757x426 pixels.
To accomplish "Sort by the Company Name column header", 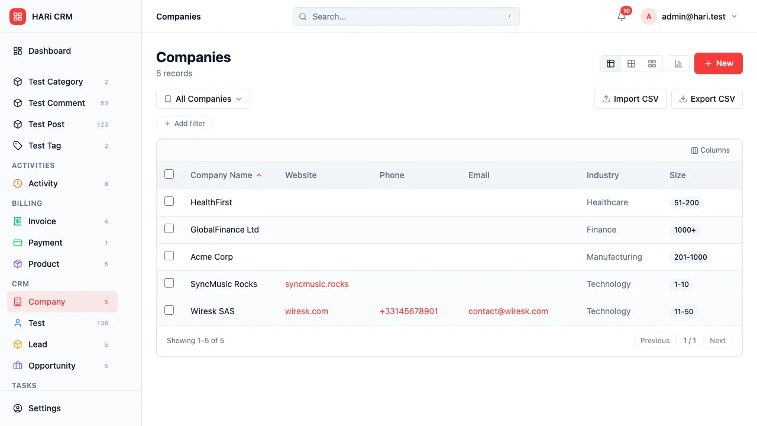I will 221,175.
